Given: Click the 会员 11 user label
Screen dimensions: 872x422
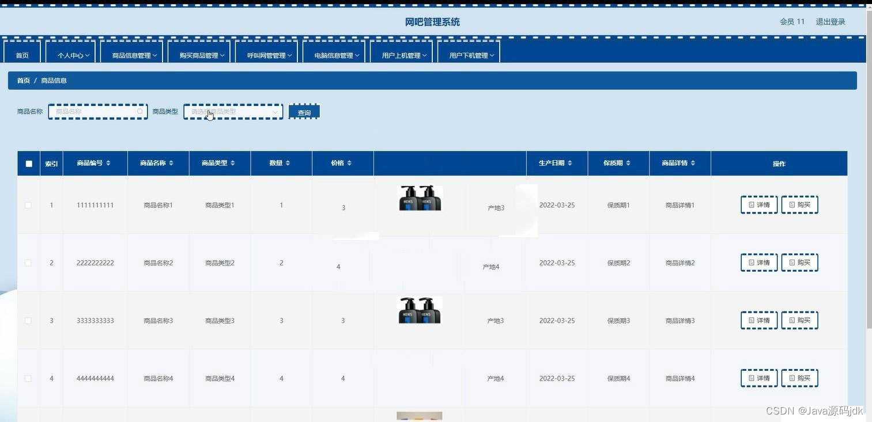Looking at the screenshot, I should point(792,22).
